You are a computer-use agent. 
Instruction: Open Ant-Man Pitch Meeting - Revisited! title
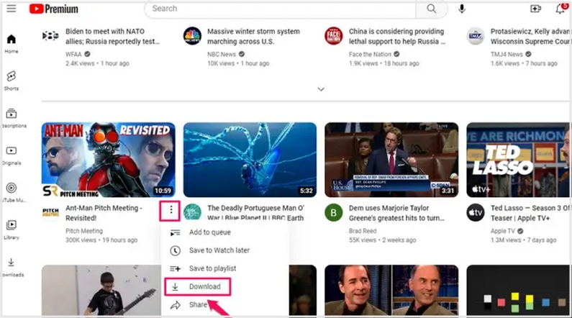click(104, 213)
